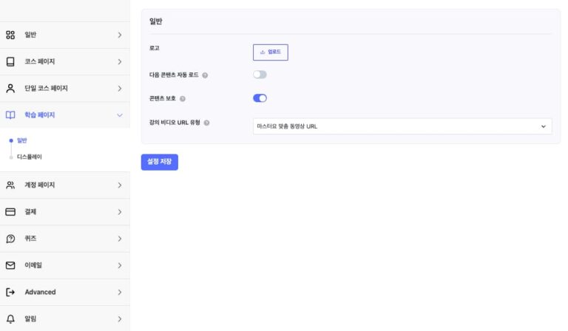Click help icon beside 강의 비디오 URL 유형
Screen dimensions: 568x331
point(207,123)
